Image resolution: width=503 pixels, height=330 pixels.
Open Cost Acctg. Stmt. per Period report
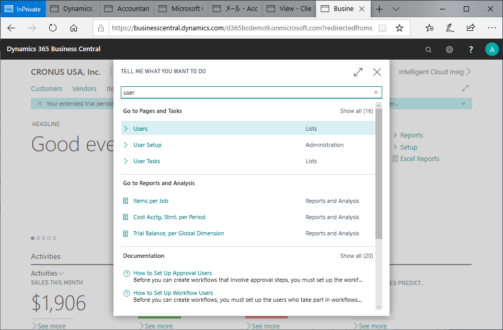coord(169,218)
